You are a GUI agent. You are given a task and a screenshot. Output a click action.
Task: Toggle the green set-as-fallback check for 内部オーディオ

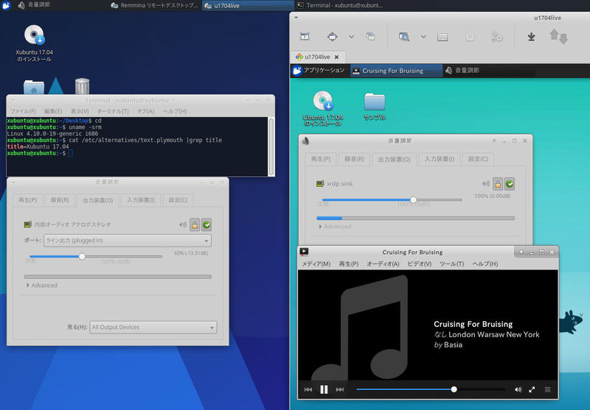[206, 225]
